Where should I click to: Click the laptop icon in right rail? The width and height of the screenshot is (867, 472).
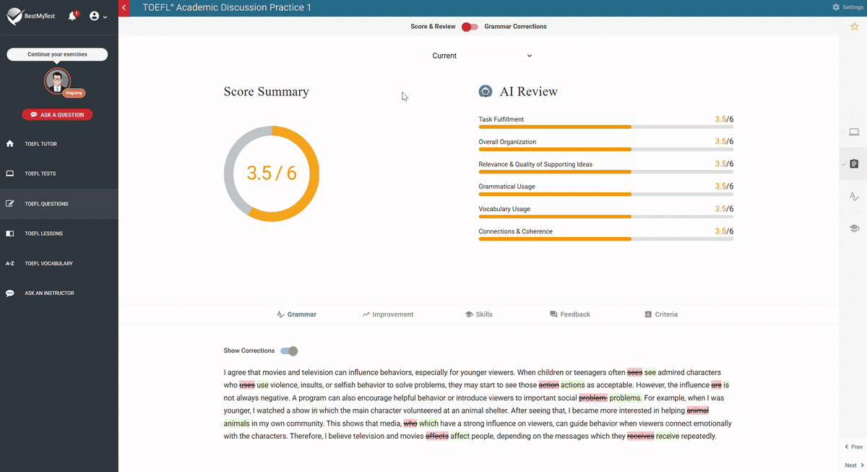pyautogui.click(x=854, y=132)
